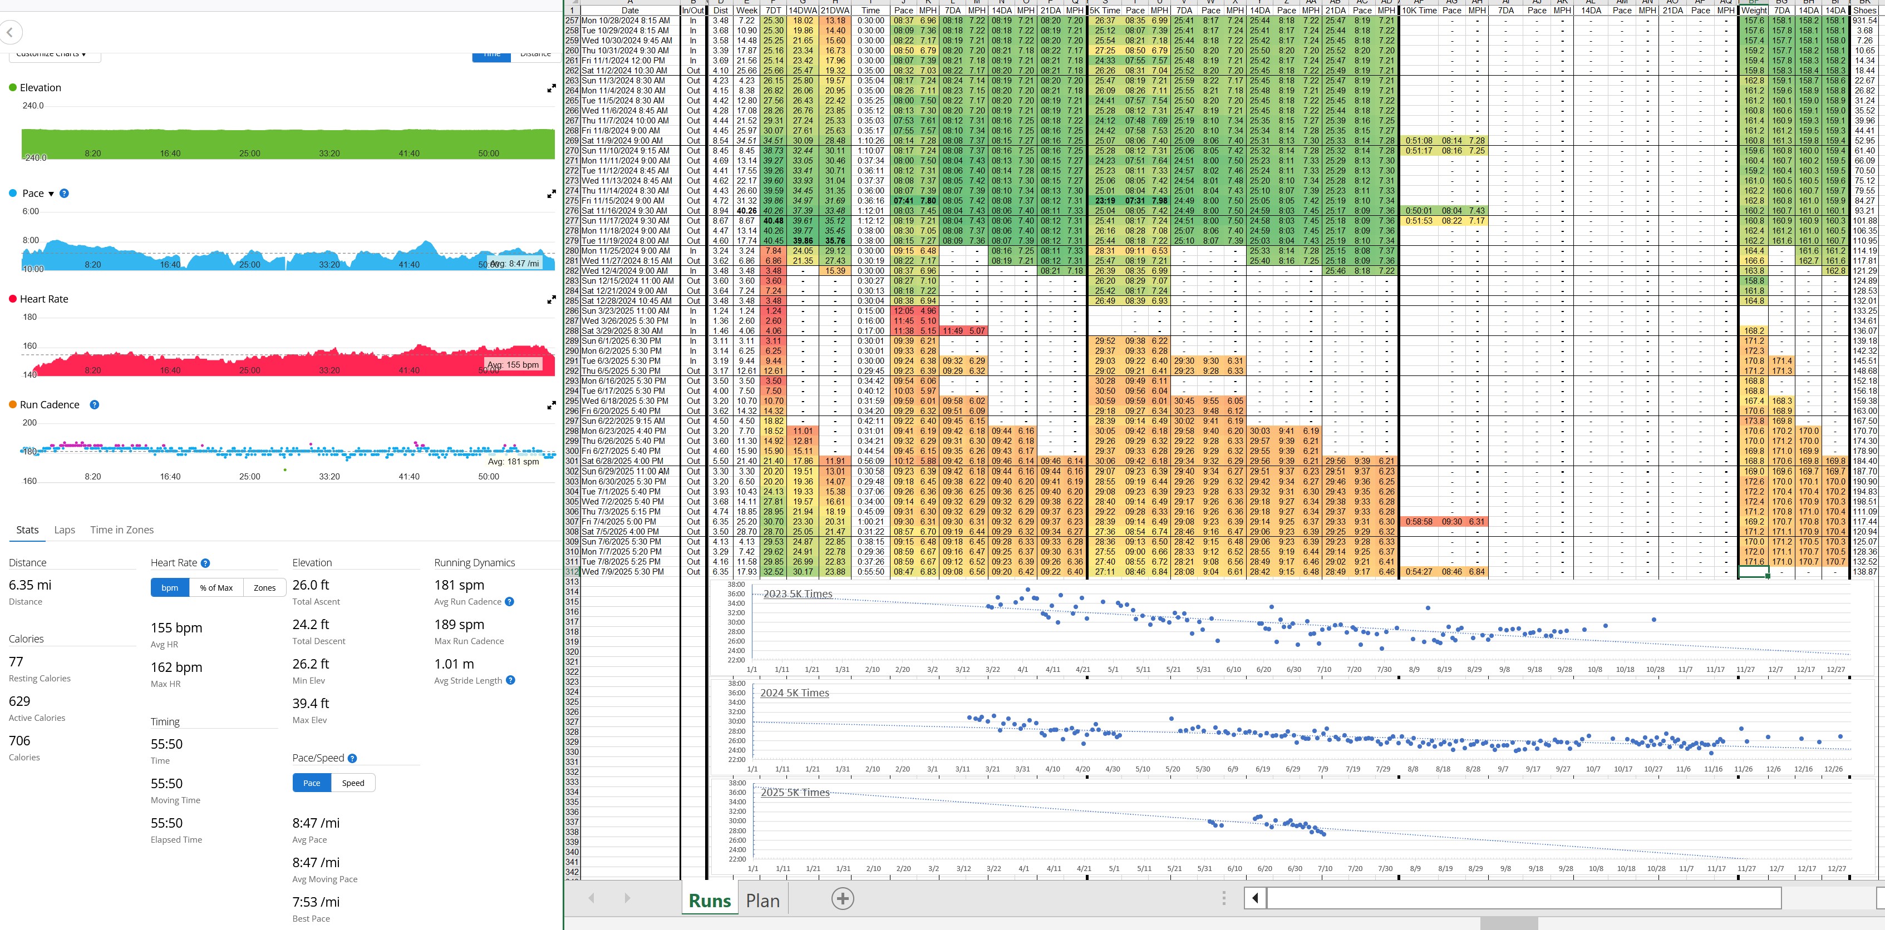The image size is (1885, 930).
Task: Expand the Run Cadence chart to full size
Action: tap(551, 406)
